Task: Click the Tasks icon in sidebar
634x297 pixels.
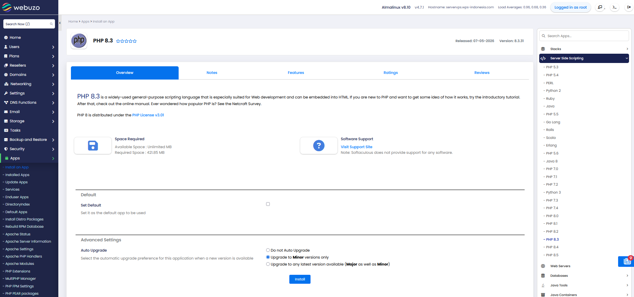Action: pos(6,130)
